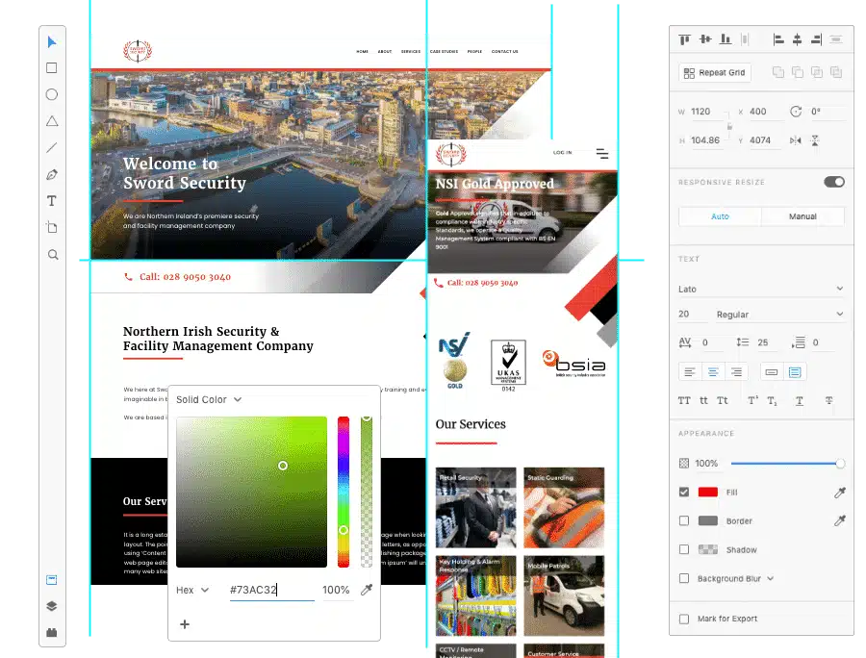Check Mark for Export
The image size is (866, 658).
[x=684, y=619]
